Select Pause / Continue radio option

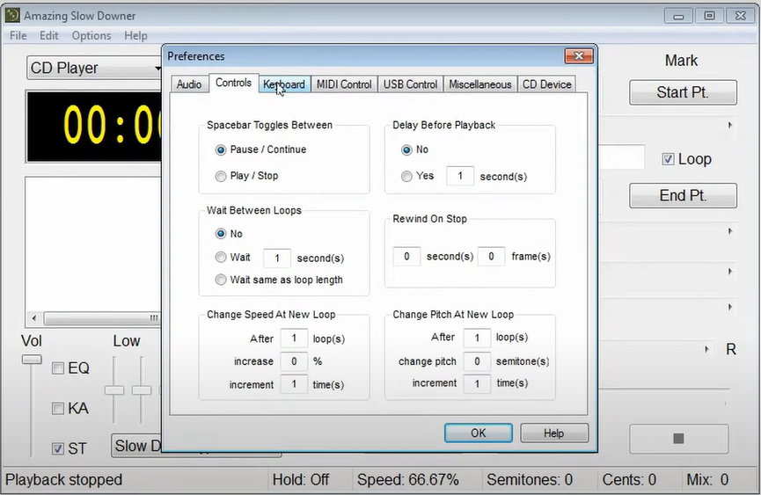coord(221,149)
